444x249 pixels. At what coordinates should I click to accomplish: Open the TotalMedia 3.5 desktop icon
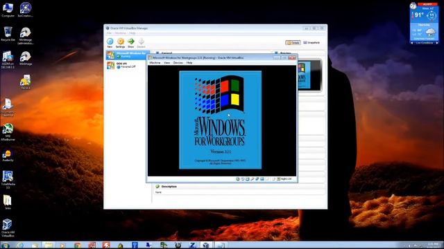coord(8,180)
